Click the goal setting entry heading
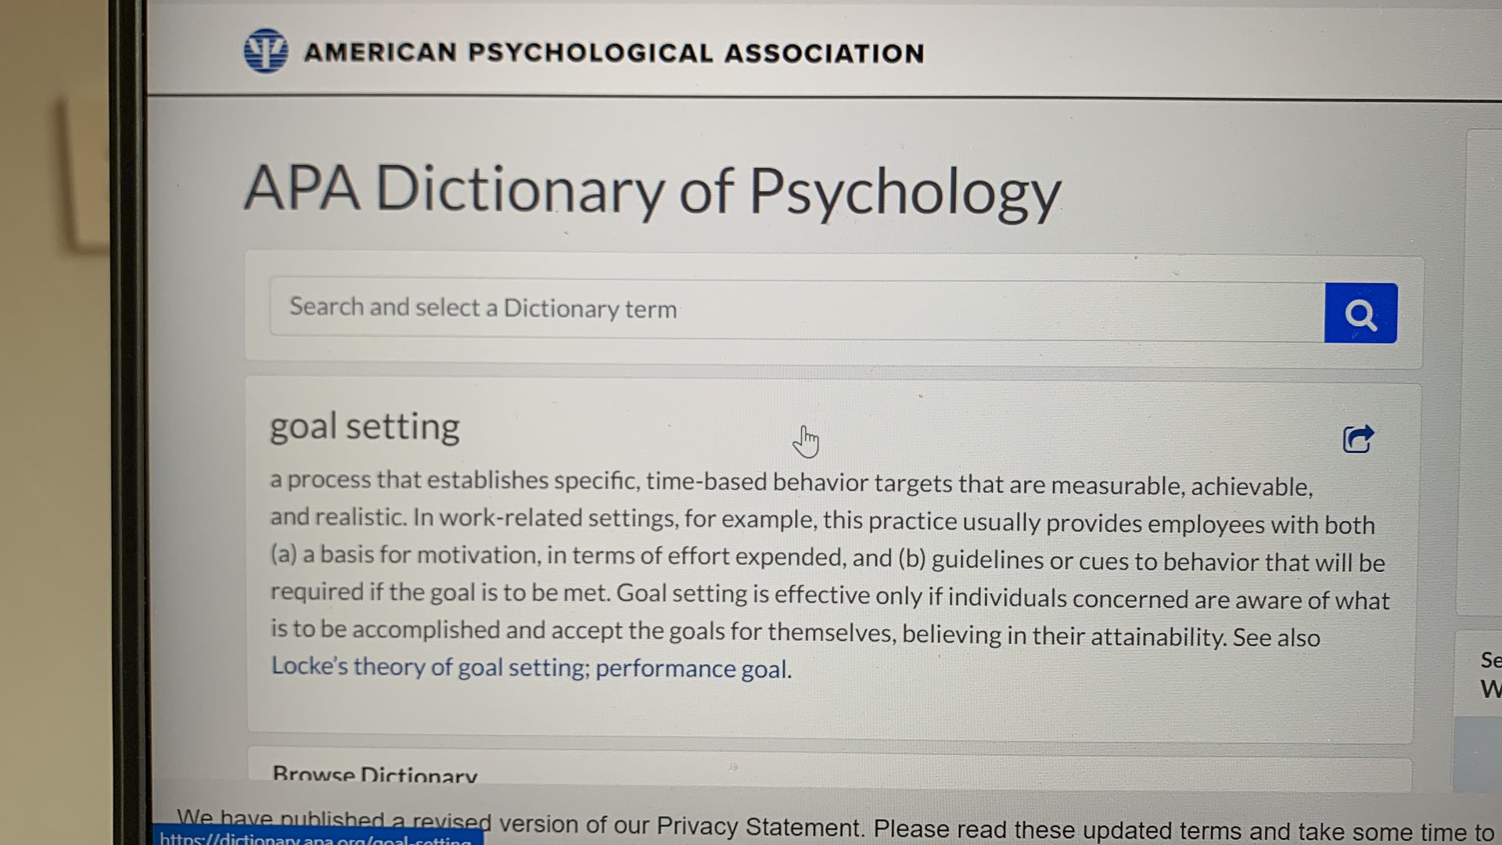1502x845 pixels. click(365, 427)
